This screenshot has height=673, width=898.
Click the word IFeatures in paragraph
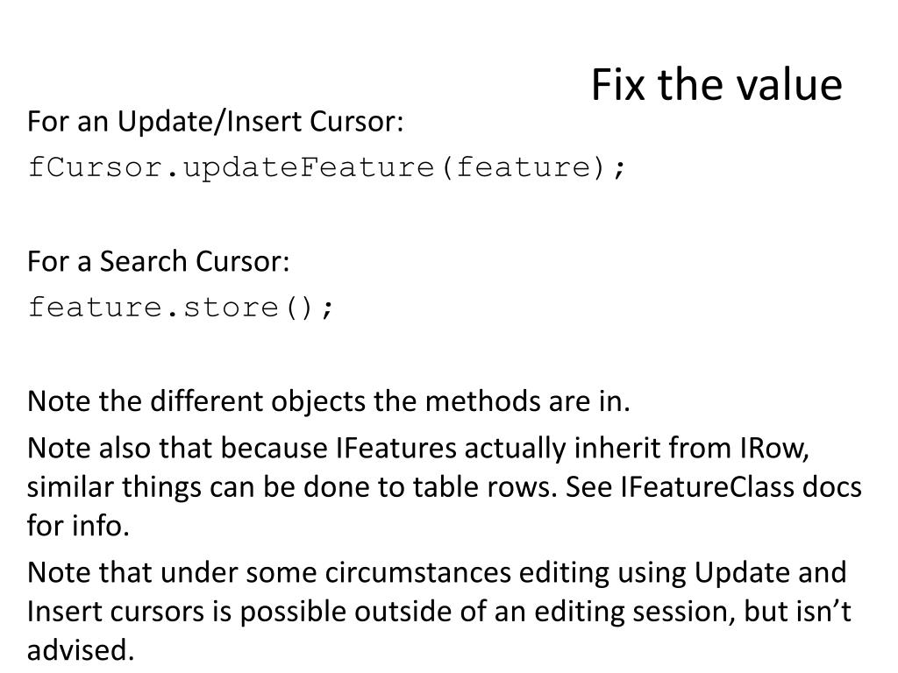tap(396, 448)
